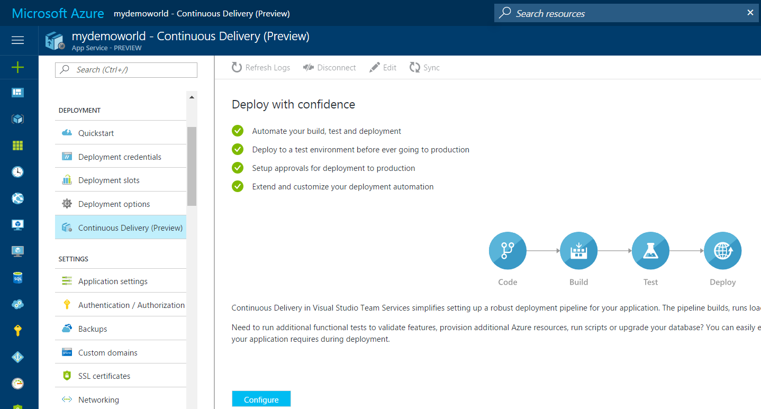The height and width of the screenshot is (409, 761).
Task: Expand the portal hamburger menu
Action: click(17, 40)
